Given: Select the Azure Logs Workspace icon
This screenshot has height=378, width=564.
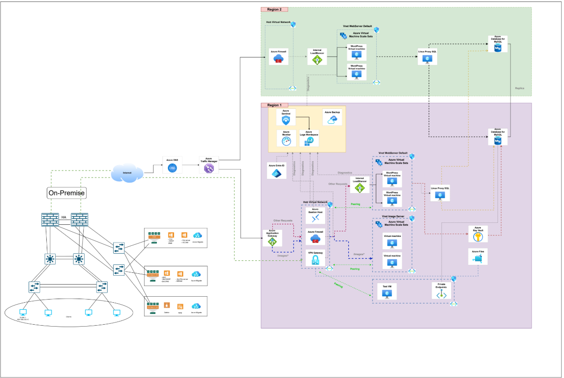Looking at the screenshot, I should (309, 141).
